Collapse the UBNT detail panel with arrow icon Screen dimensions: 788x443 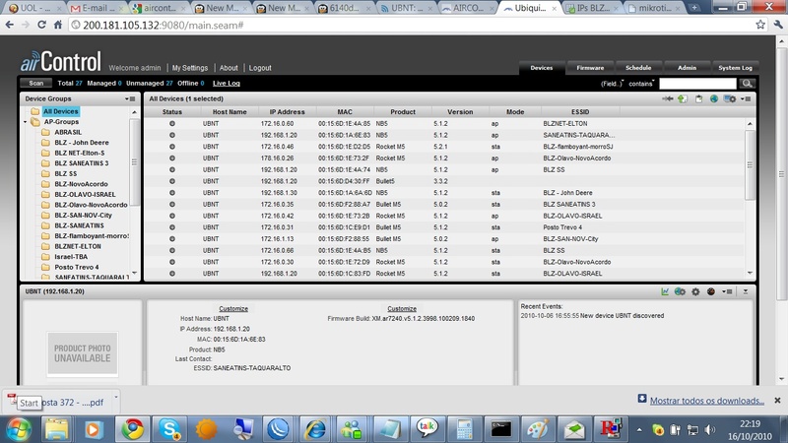tap(746, 291)
